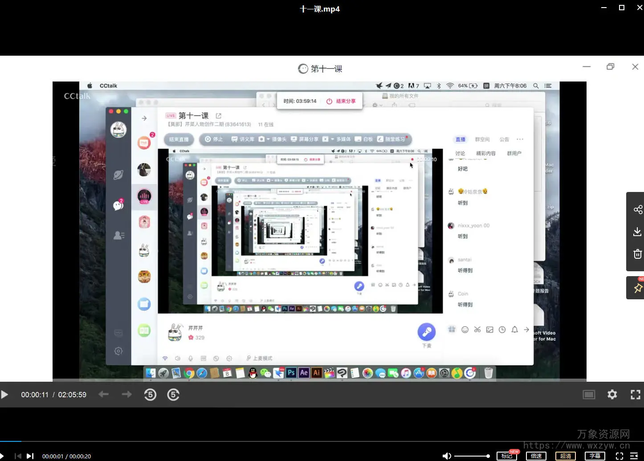The width and height of the screenshot is (644, 461).
Task: Toggle fullscreen using the icon right of 字幕
Action: 620,456
